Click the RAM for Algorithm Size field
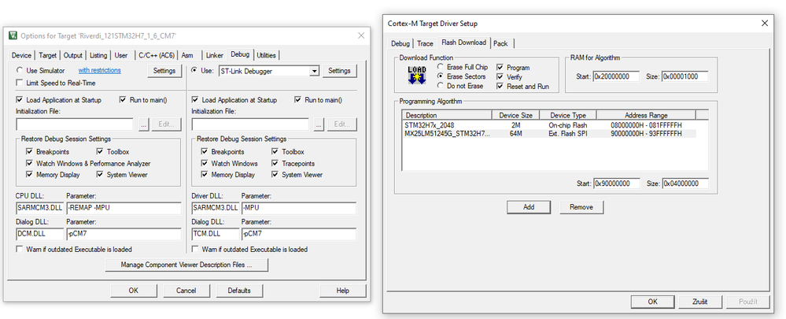 pyautogui.click(x=685, y=76)
